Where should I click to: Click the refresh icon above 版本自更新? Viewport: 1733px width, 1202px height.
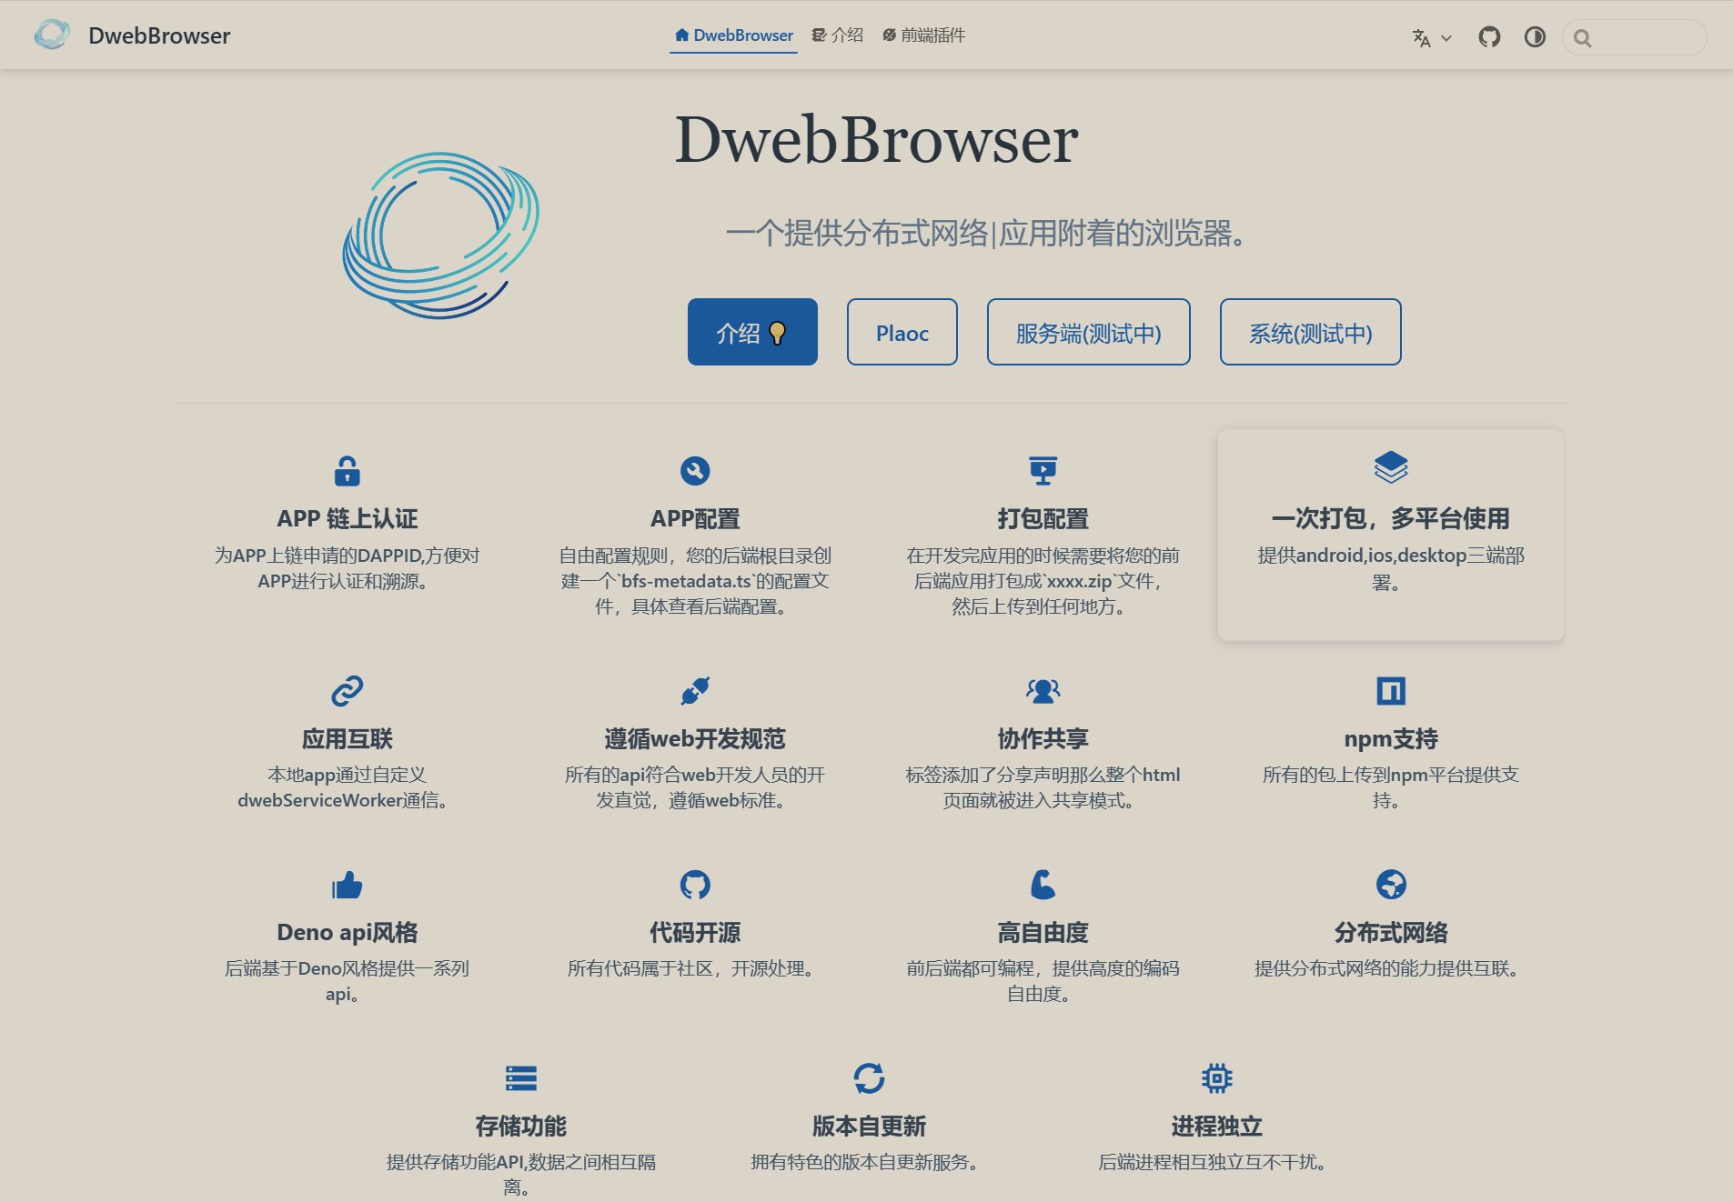coord(870,1077)
